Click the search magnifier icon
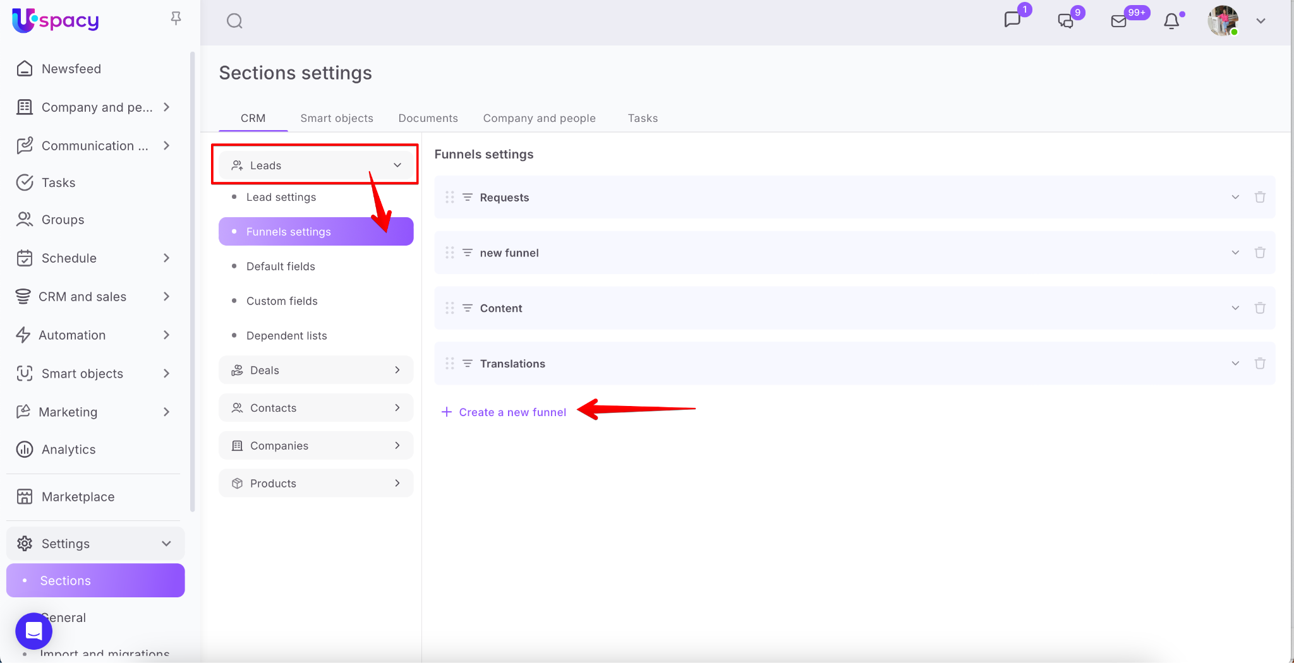The height and width of the screenshot is (663, 1294). (x=234, y=21)
